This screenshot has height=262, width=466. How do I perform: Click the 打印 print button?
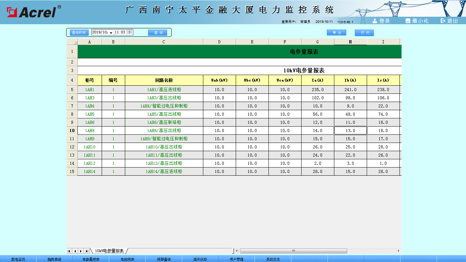tap(364, 32)
